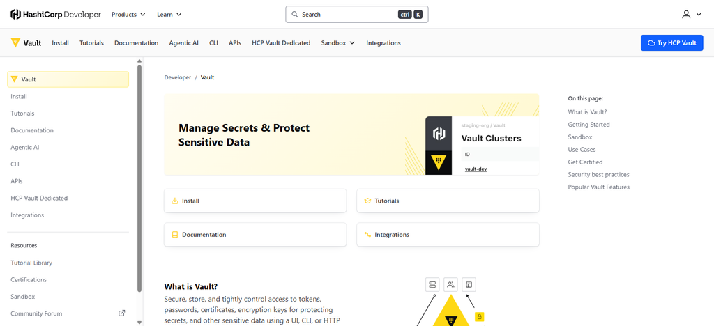Open APIs in the top navbar
The width and height of the screenshot is (714, 326).
tap(235, 43)
